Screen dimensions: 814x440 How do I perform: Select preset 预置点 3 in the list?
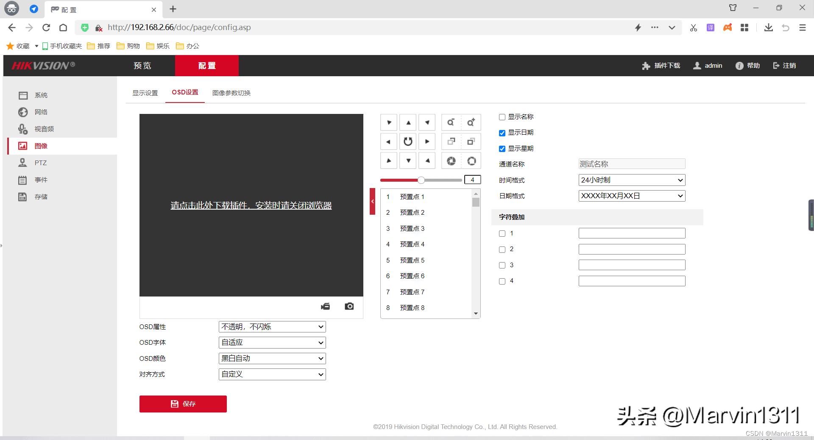coord(411,228)
